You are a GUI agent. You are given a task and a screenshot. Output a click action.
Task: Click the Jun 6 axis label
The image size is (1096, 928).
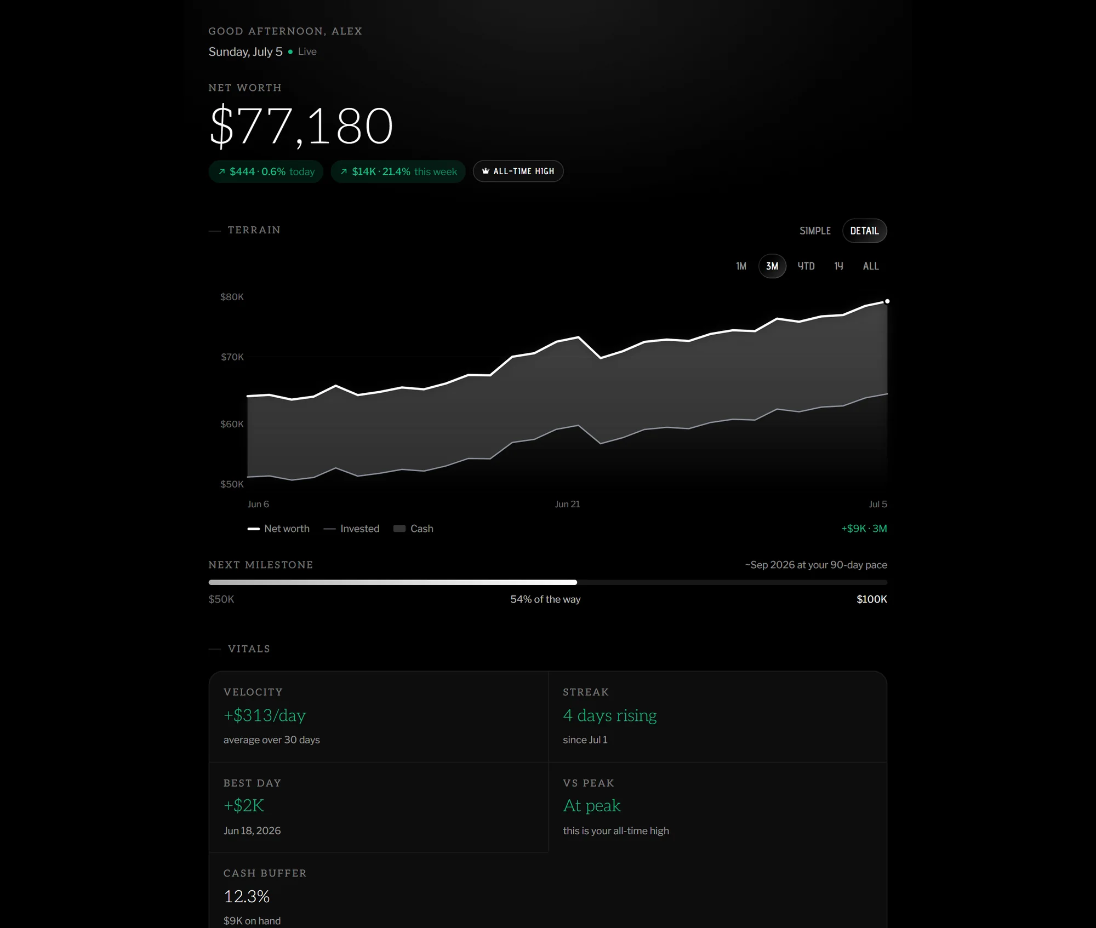[258, 504]
